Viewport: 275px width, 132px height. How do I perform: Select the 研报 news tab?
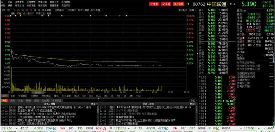tap(28, 101)
